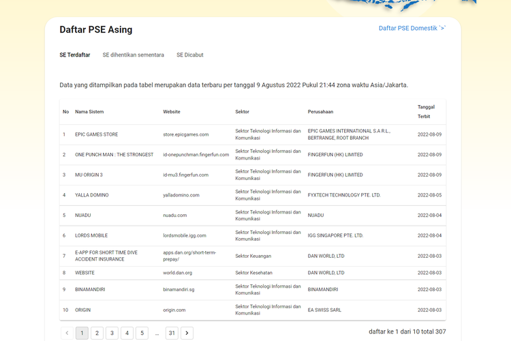
Task: Select the EPIC GAMES STORE row name
Action: (97, 134)
